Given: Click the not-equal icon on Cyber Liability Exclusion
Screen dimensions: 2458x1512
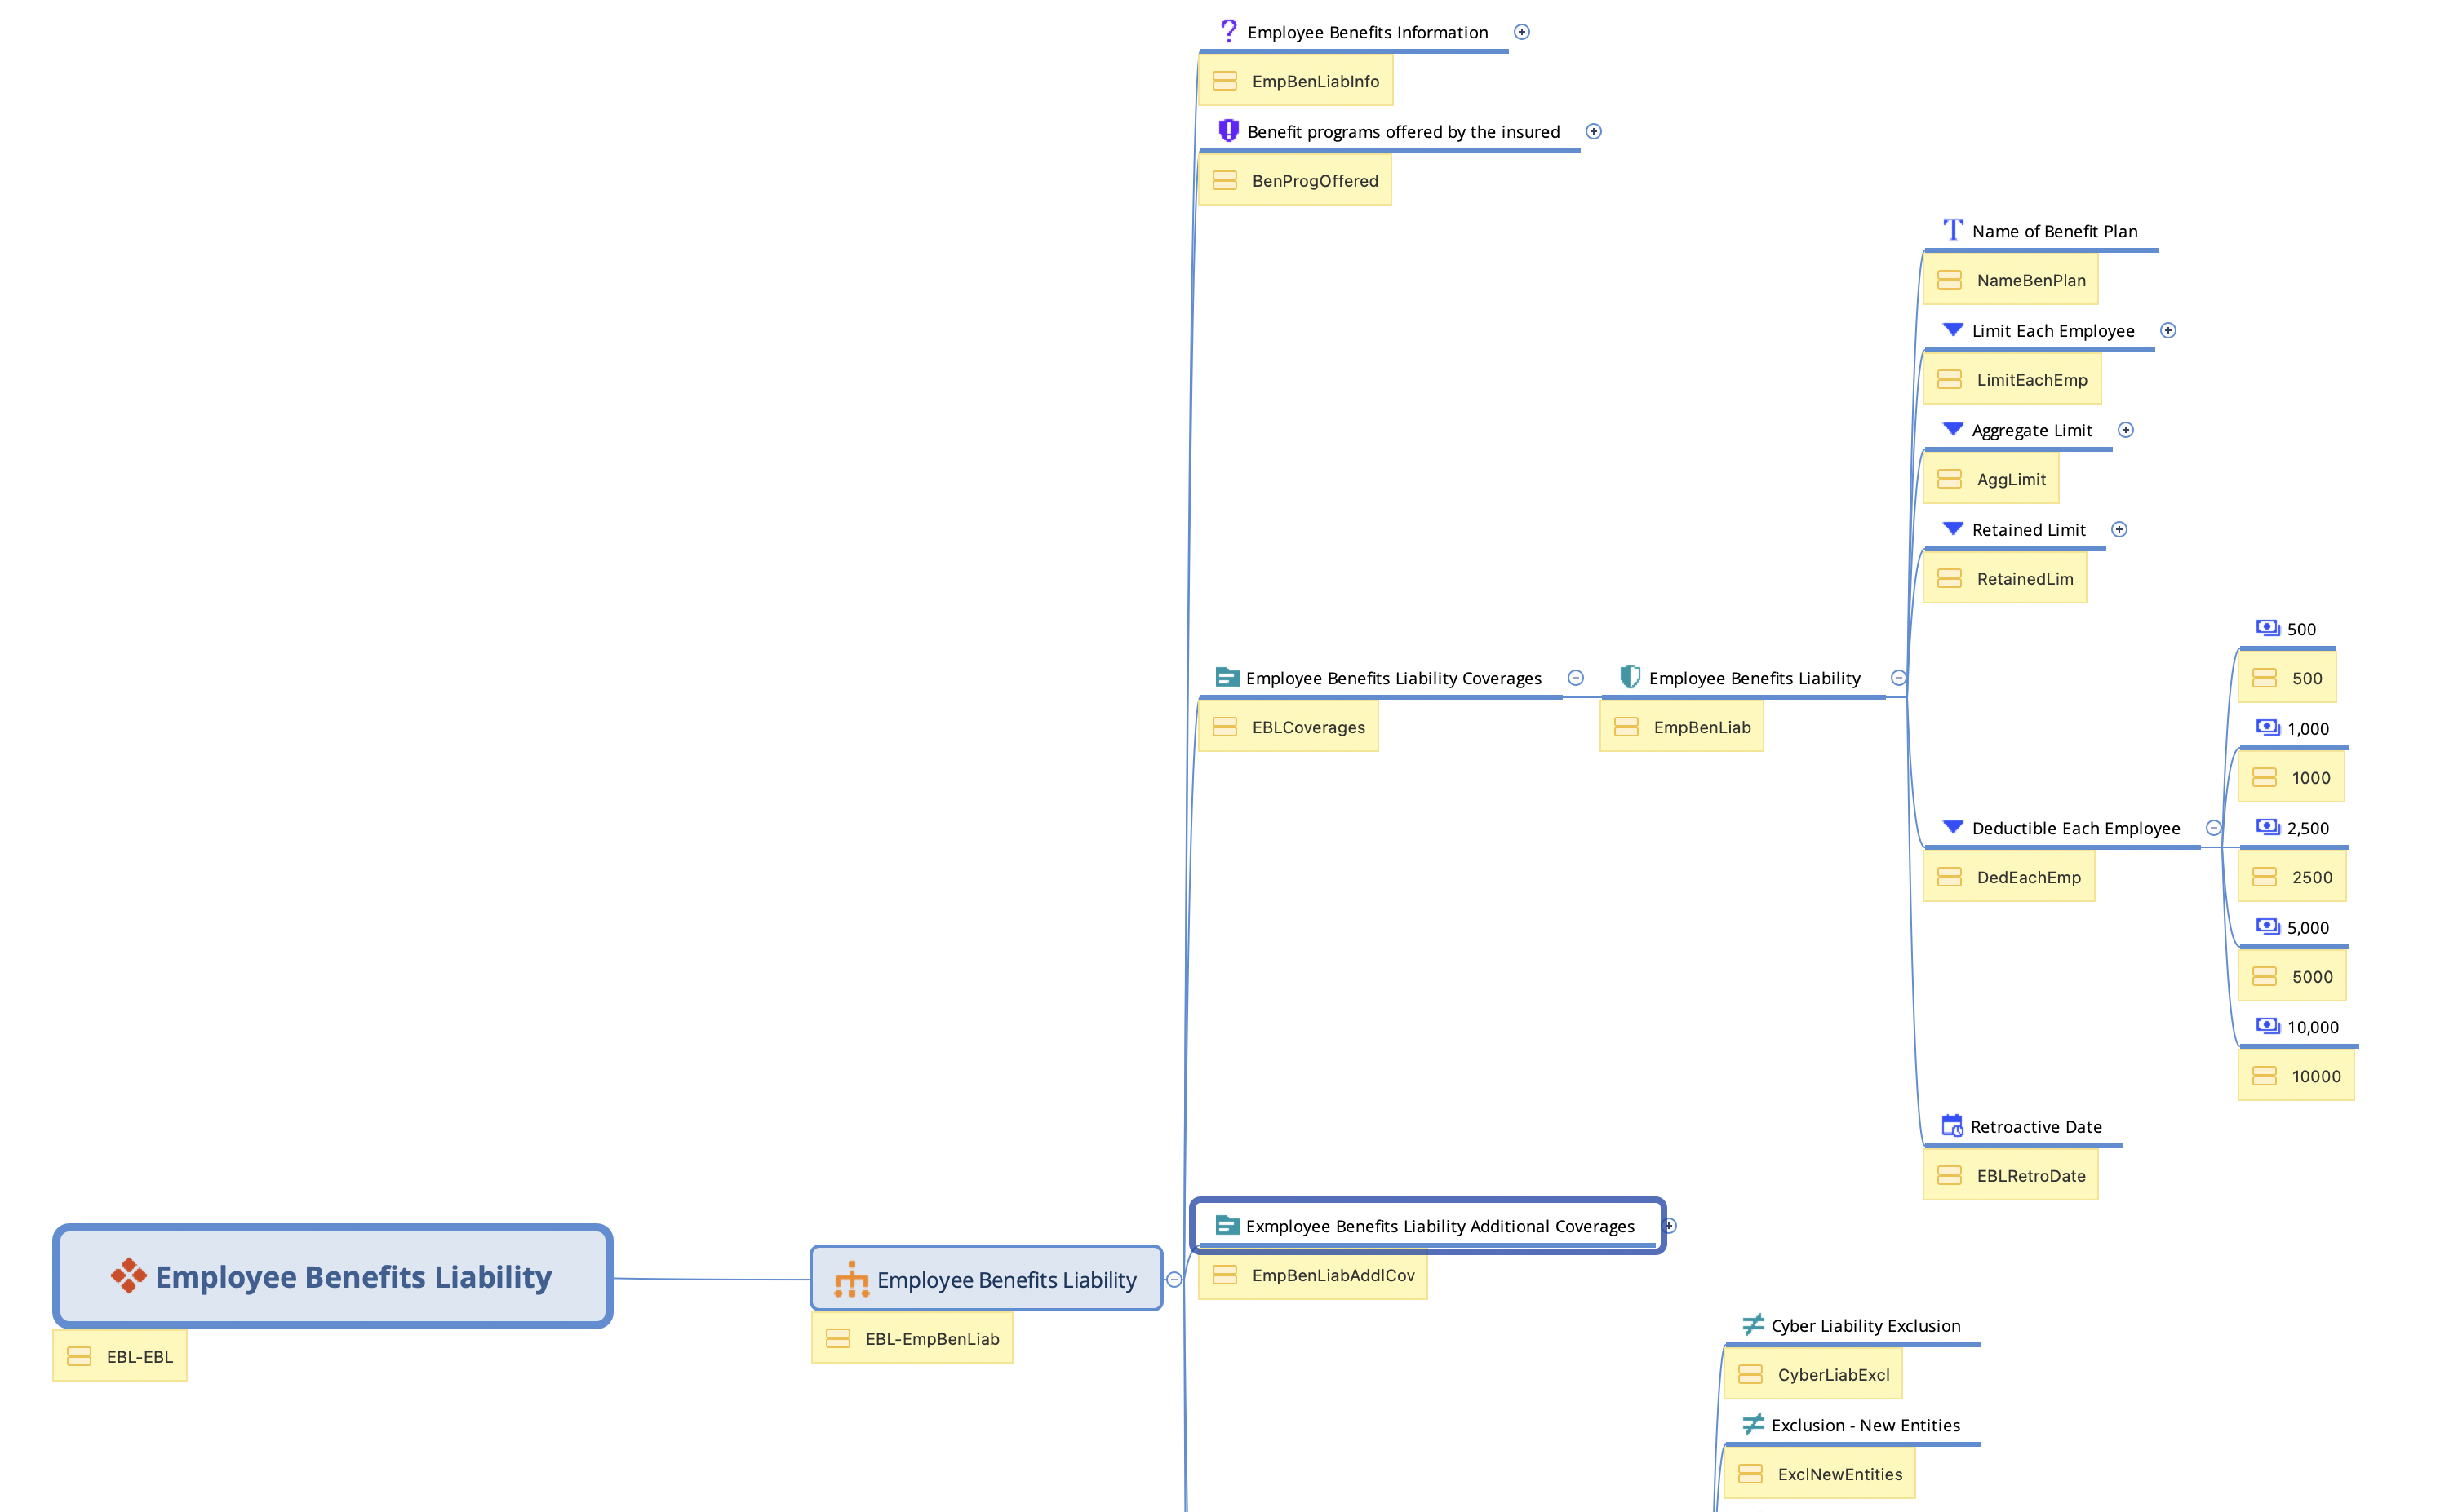Looking at the screenshot, I should point(1752,1325).
